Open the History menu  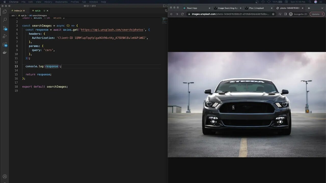[48, 2]
